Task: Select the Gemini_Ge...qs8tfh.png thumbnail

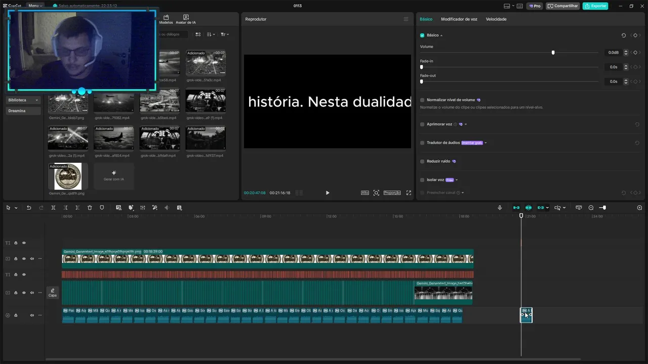Action: point(68,176)
